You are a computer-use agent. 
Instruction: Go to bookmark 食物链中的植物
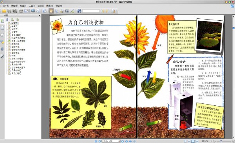pyautogui.click(x=18, y=50)
